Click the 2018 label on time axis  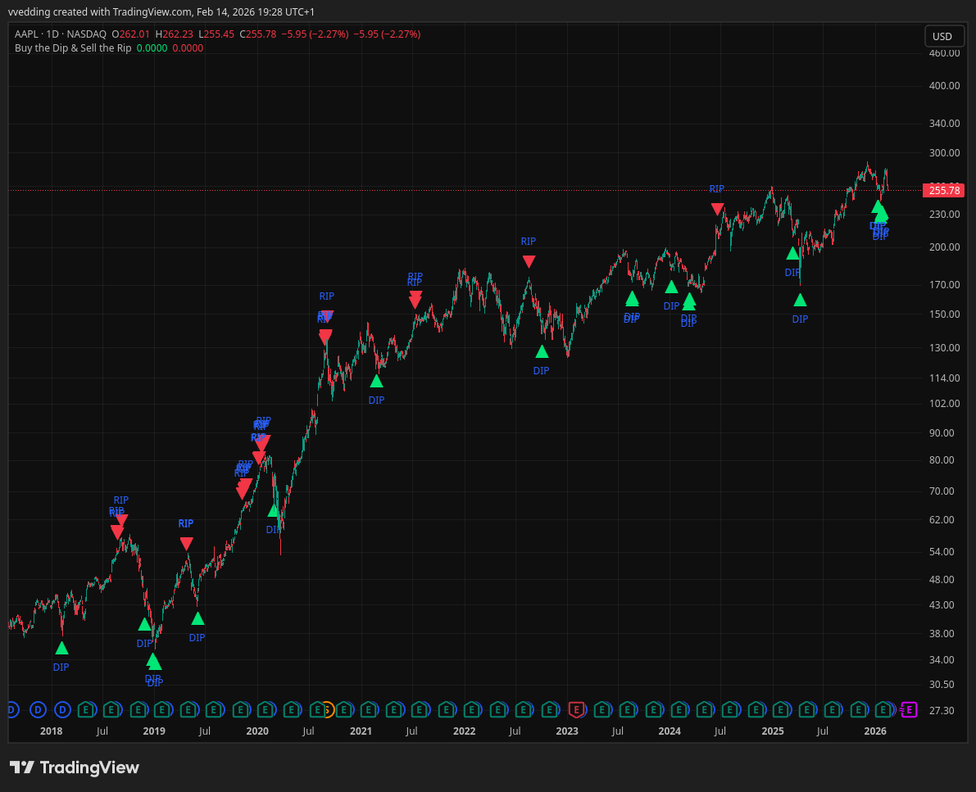(x=51, y=731)
